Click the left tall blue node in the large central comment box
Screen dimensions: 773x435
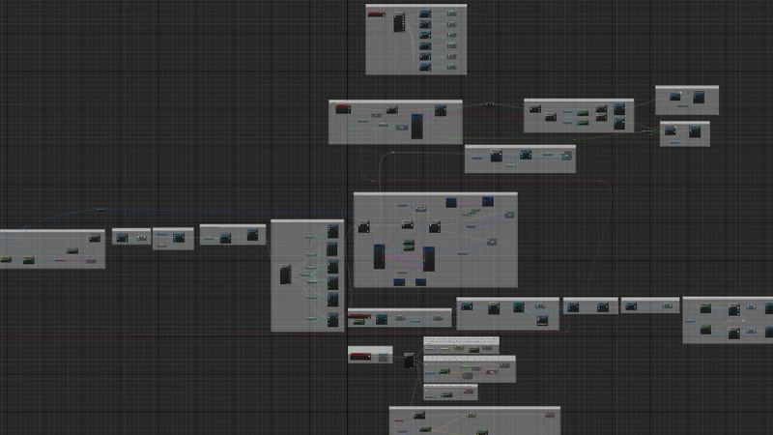[379, 257]
